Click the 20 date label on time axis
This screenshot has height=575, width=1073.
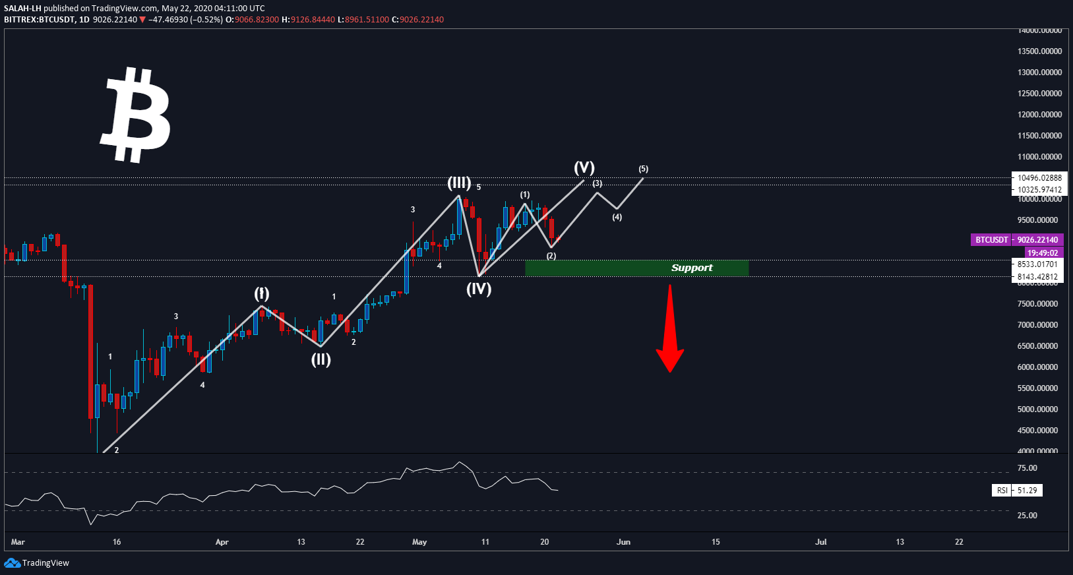click(x=544, y=542)
